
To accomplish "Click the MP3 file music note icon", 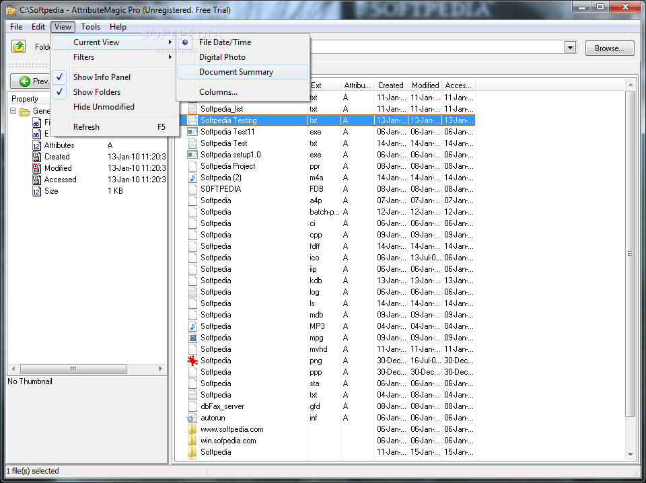I will click(192, 326).
